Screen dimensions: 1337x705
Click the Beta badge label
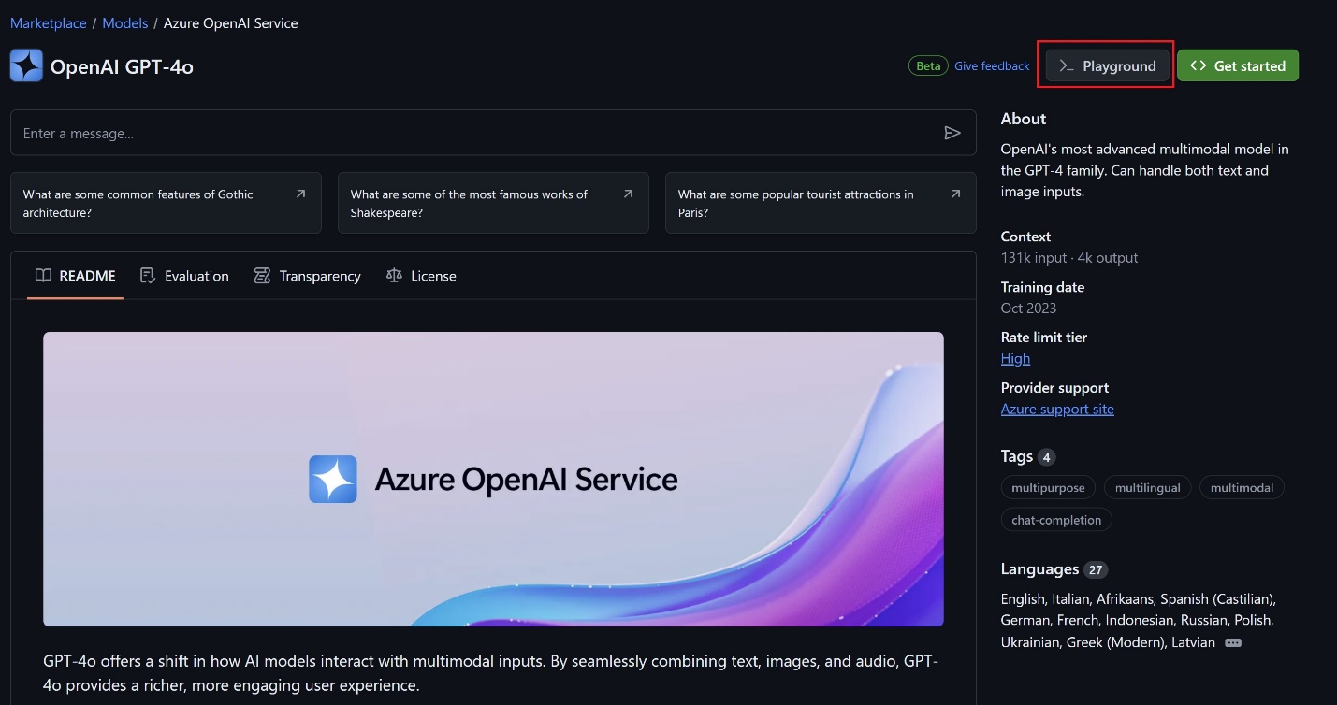coord(927,65)
